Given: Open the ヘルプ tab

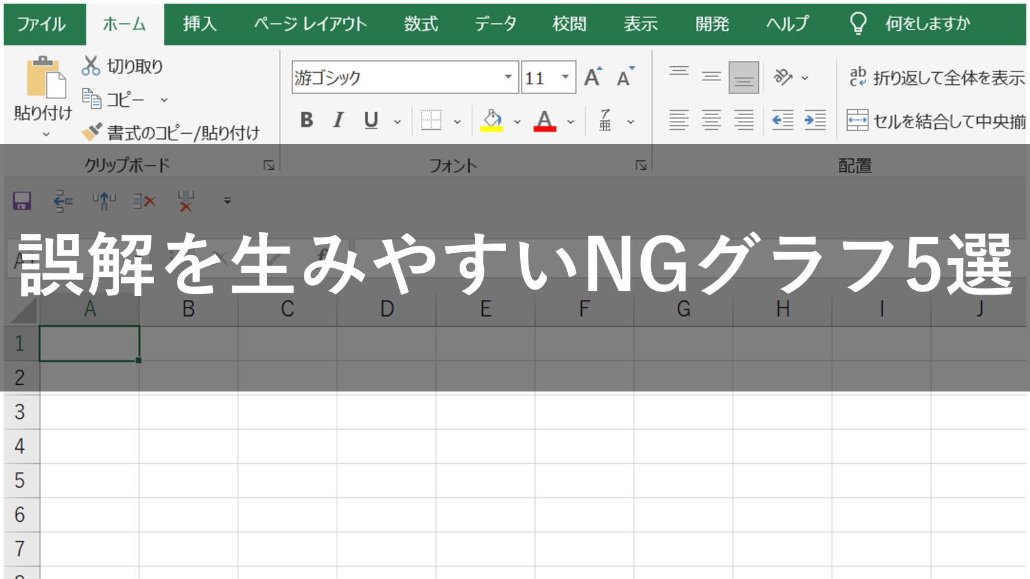Looking at the screenshot, I should click(787, 24).
